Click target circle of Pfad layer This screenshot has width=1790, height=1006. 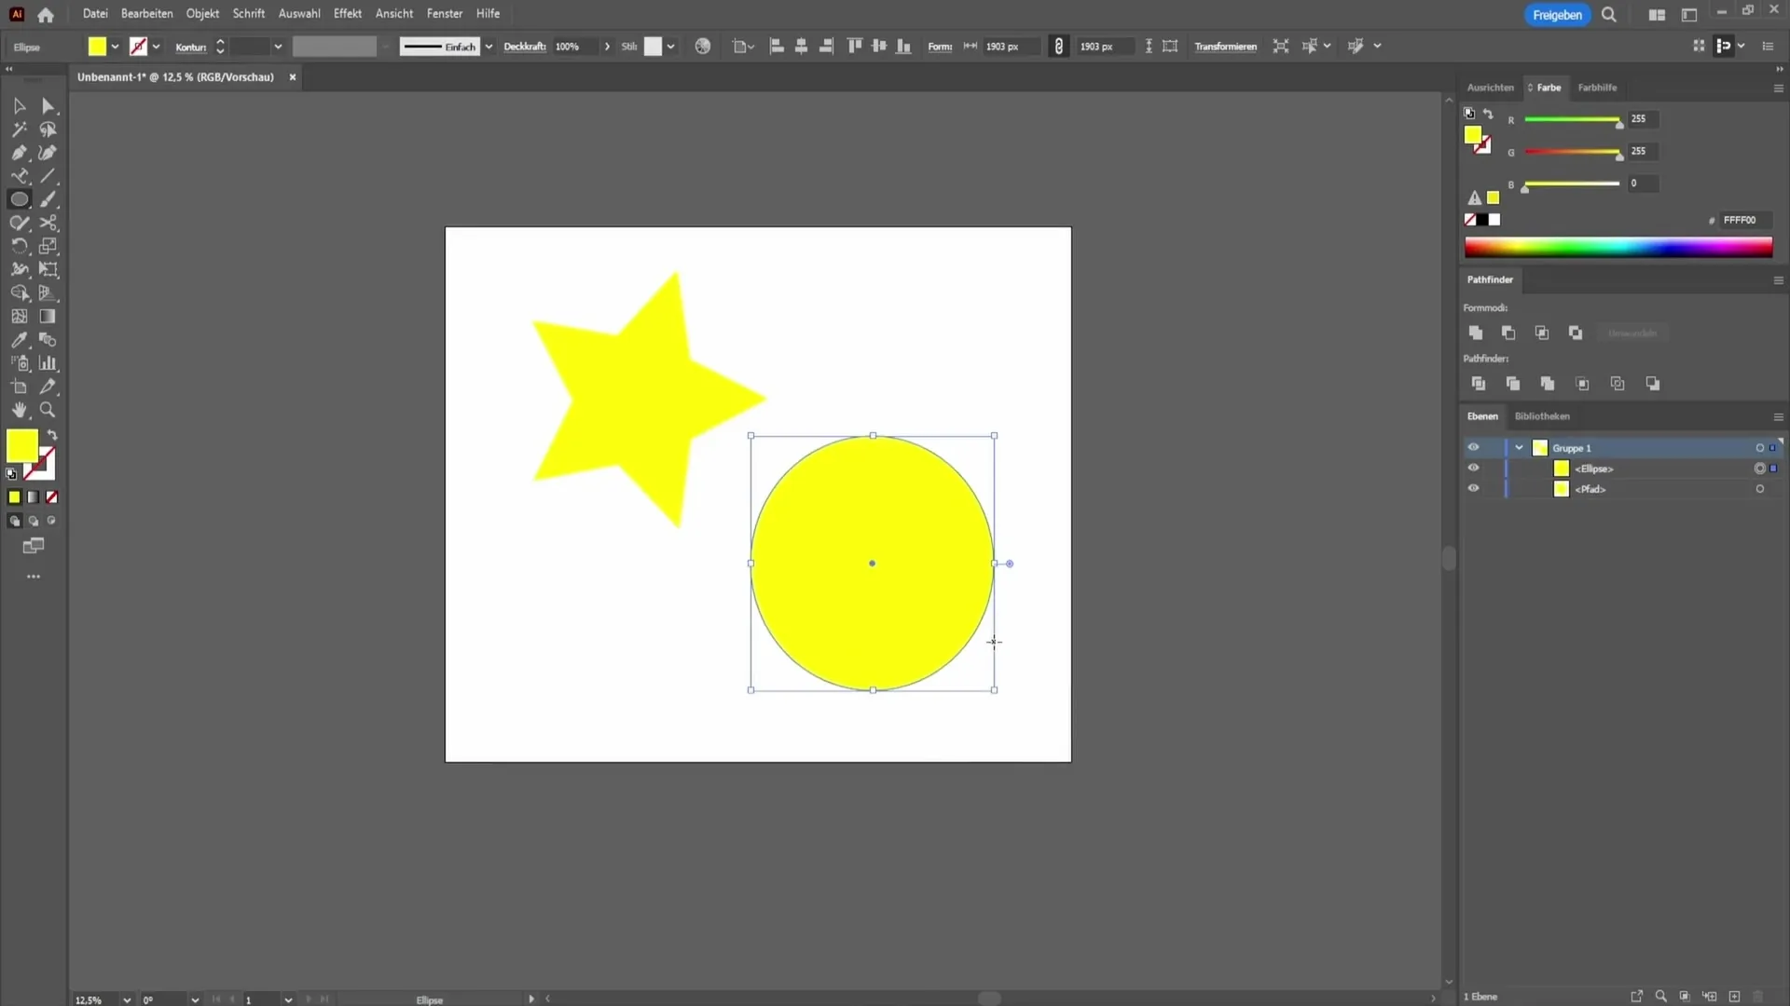(x=1760, y=489)
